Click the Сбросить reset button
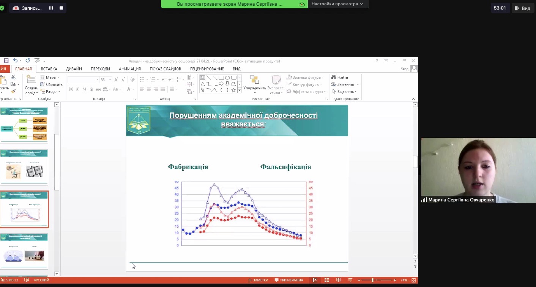 (51, 84)
